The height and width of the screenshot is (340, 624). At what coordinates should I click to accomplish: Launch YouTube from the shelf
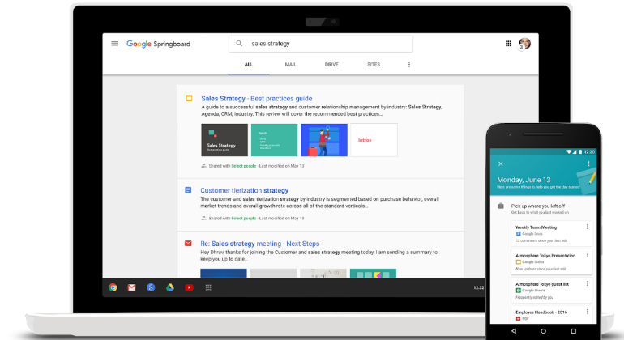[189, 287]
